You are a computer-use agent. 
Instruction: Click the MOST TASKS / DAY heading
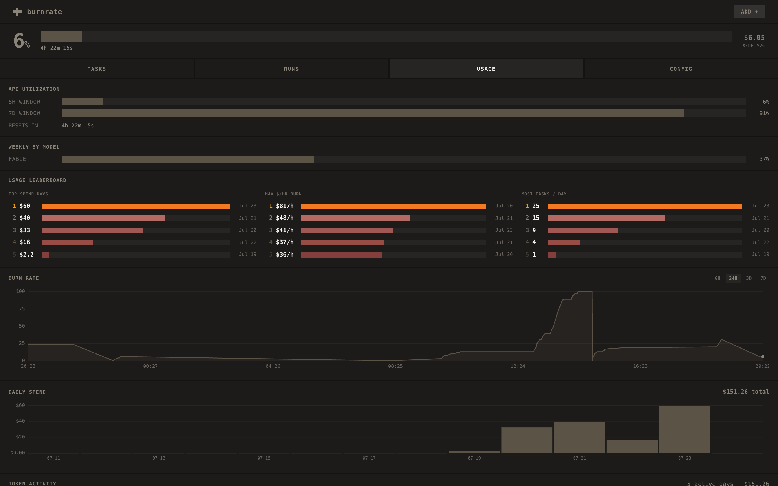click(544, 194)
